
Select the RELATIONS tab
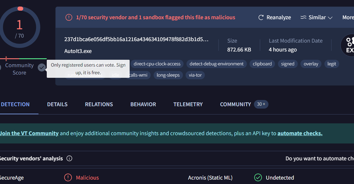tap(99, 104)
